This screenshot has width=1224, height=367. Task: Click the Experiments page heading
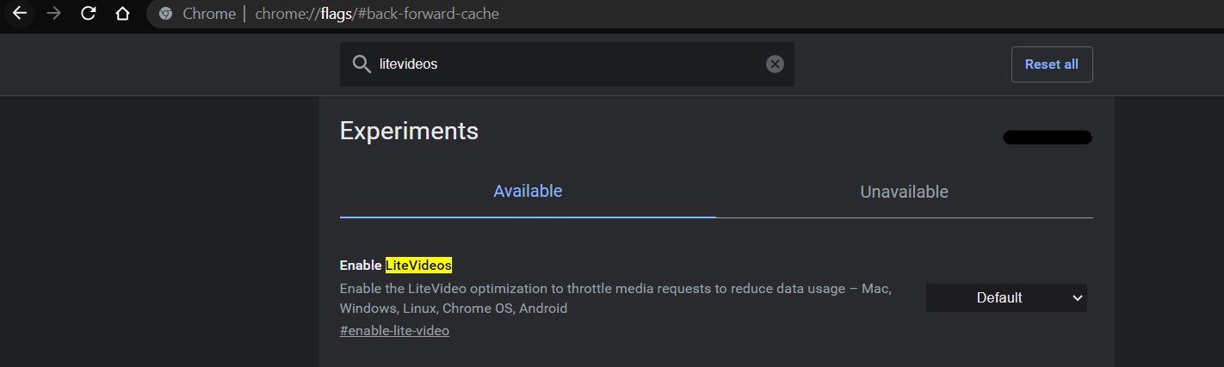click(409, 131)
